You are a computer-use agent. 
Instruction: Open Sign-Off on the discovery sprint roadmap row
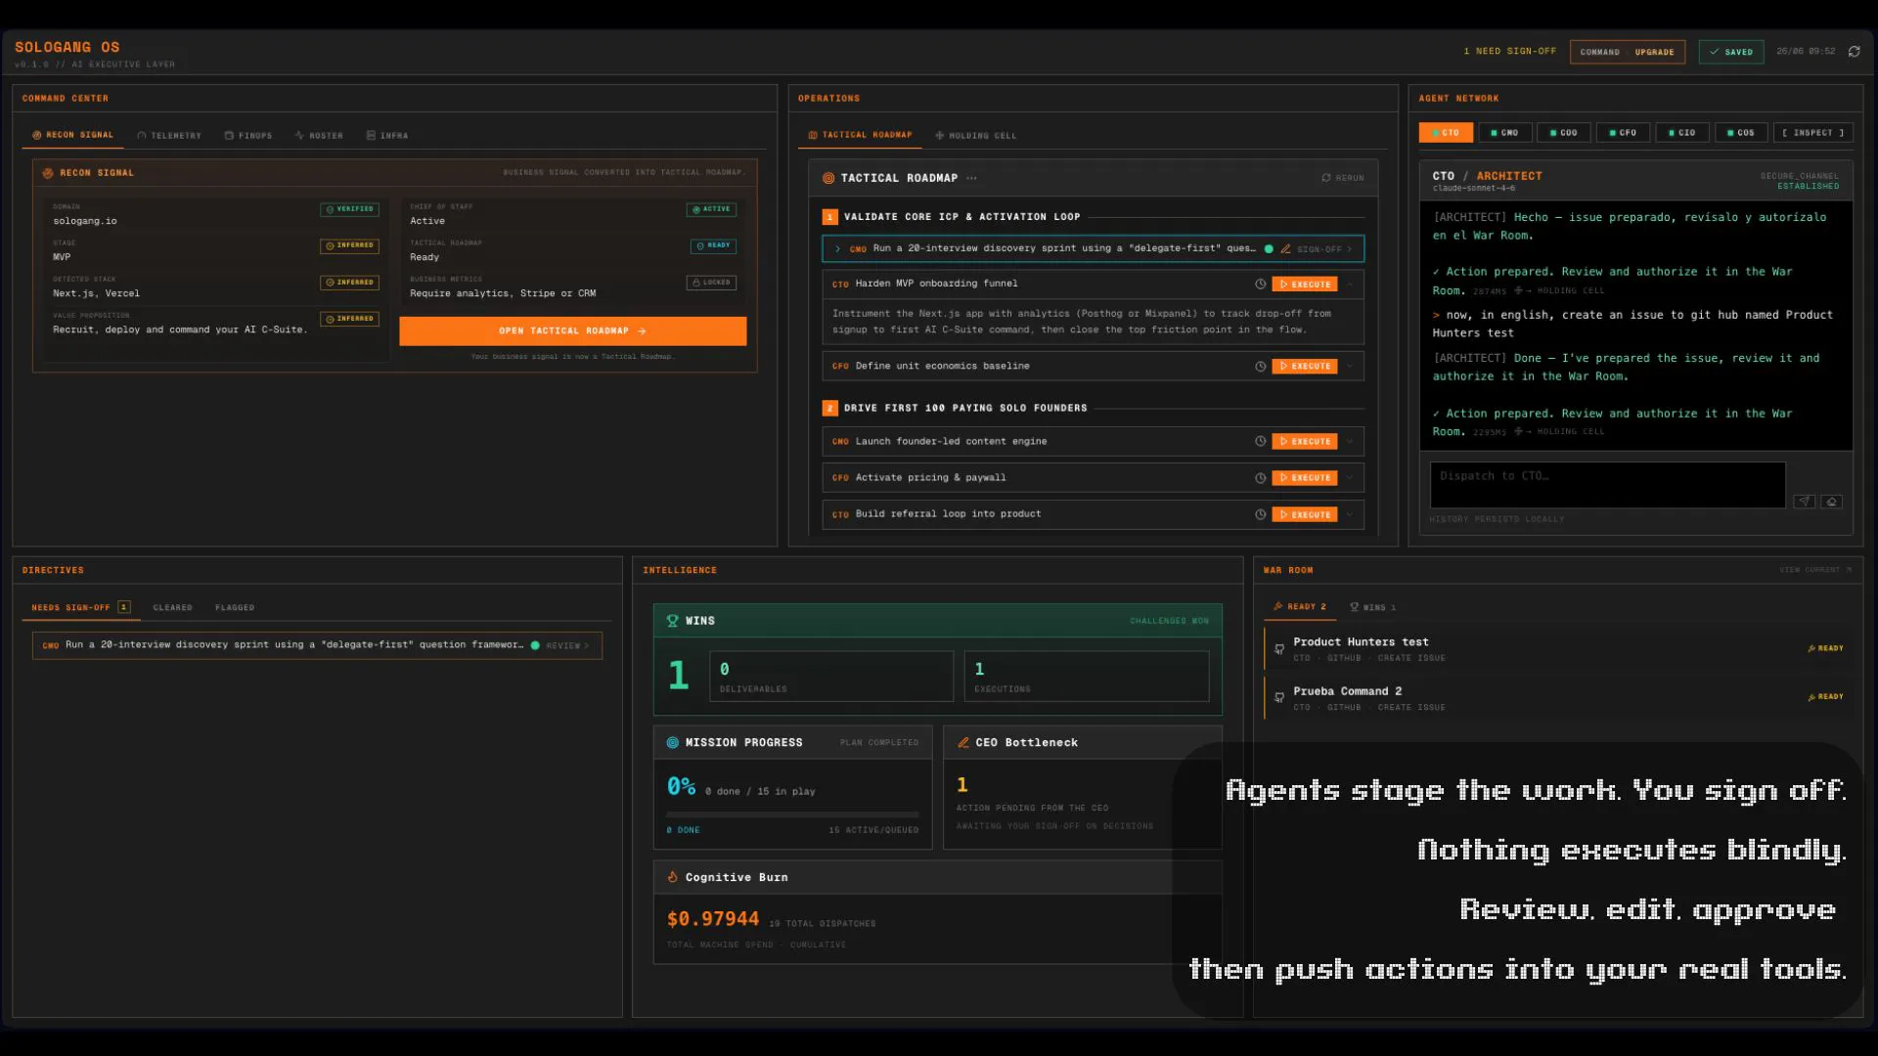click(1323, 249)
